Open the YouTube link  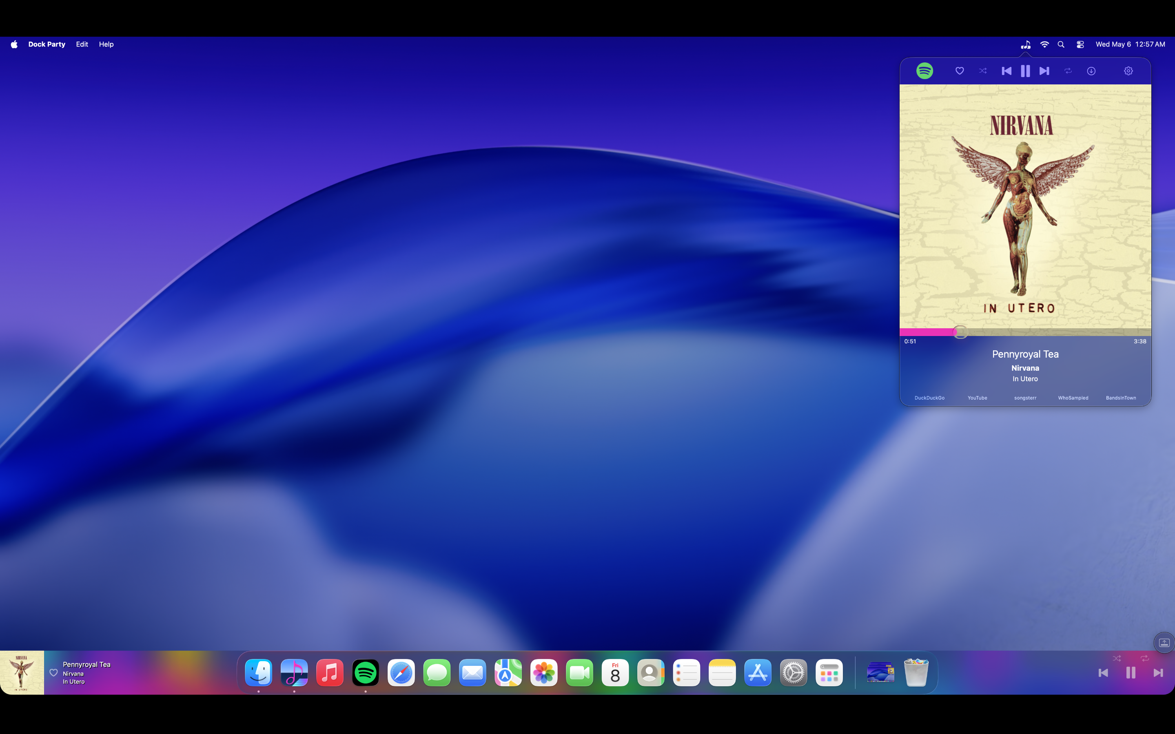coord(978,398)
